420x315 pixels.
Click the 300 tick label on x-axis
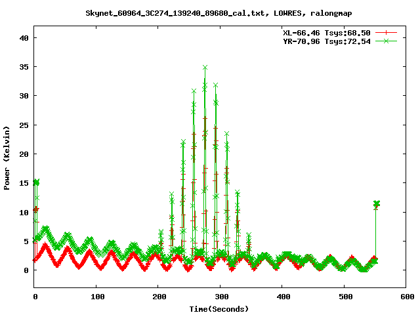click(x=220, y=297)
